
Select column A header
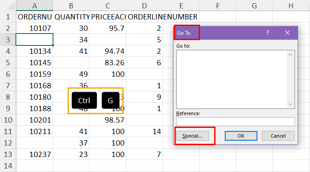tap(34, 6)
